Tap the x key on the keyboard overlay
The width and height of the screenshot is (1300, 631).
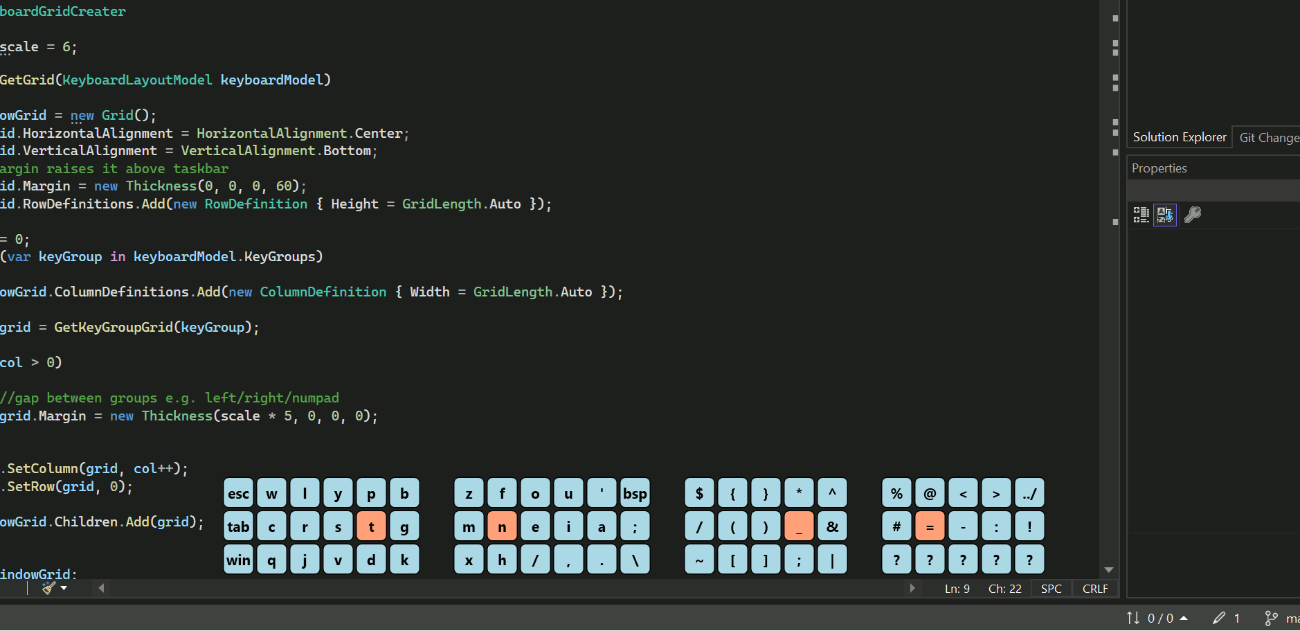[x=469, y=560]
